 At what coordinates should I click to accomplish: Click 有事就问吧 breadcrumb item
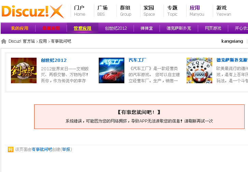[61, 41]
